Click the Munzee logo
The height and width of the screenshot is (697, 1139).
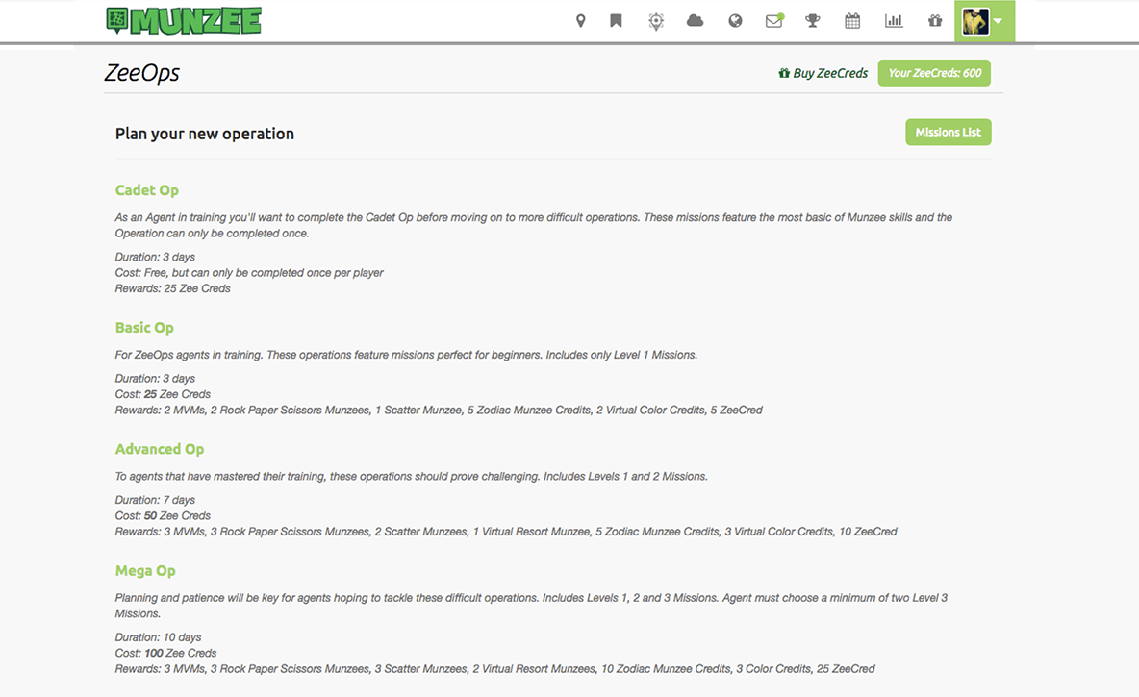[184, 21]
